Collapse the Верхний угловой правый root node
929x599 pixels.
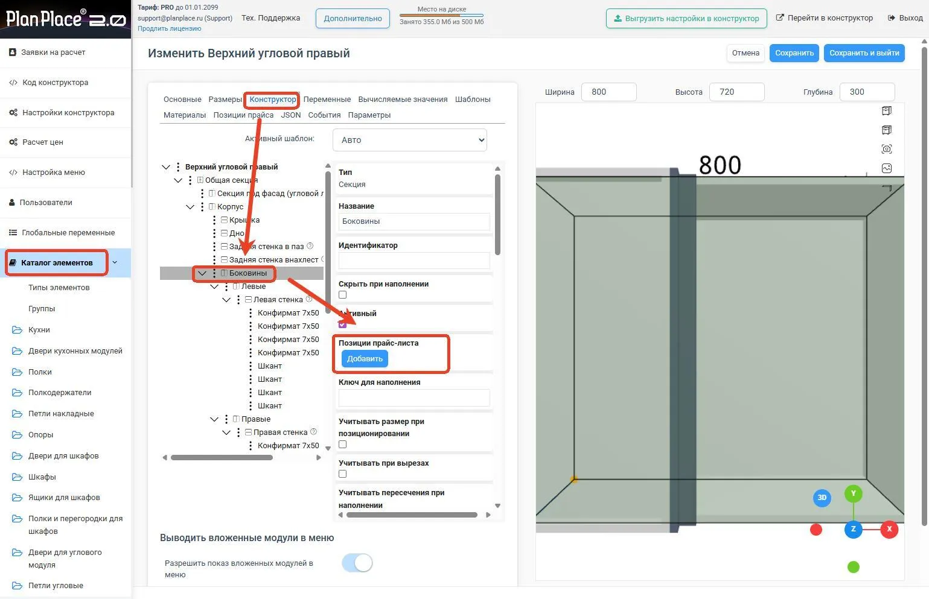tap(166, 167)
